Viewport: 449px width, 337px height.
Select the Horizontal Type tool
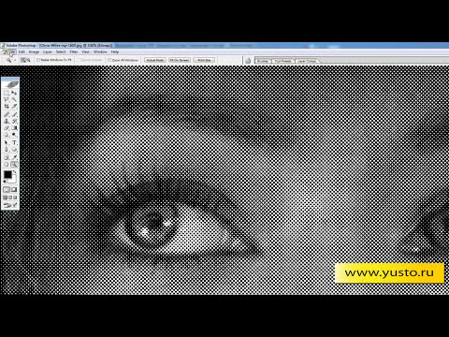tap(14, 142)
